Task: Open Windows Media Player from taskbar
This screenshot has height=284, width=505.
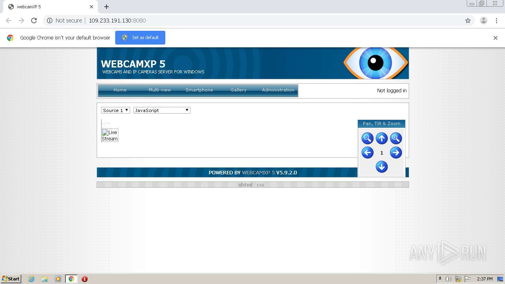Action: (58, 279)
